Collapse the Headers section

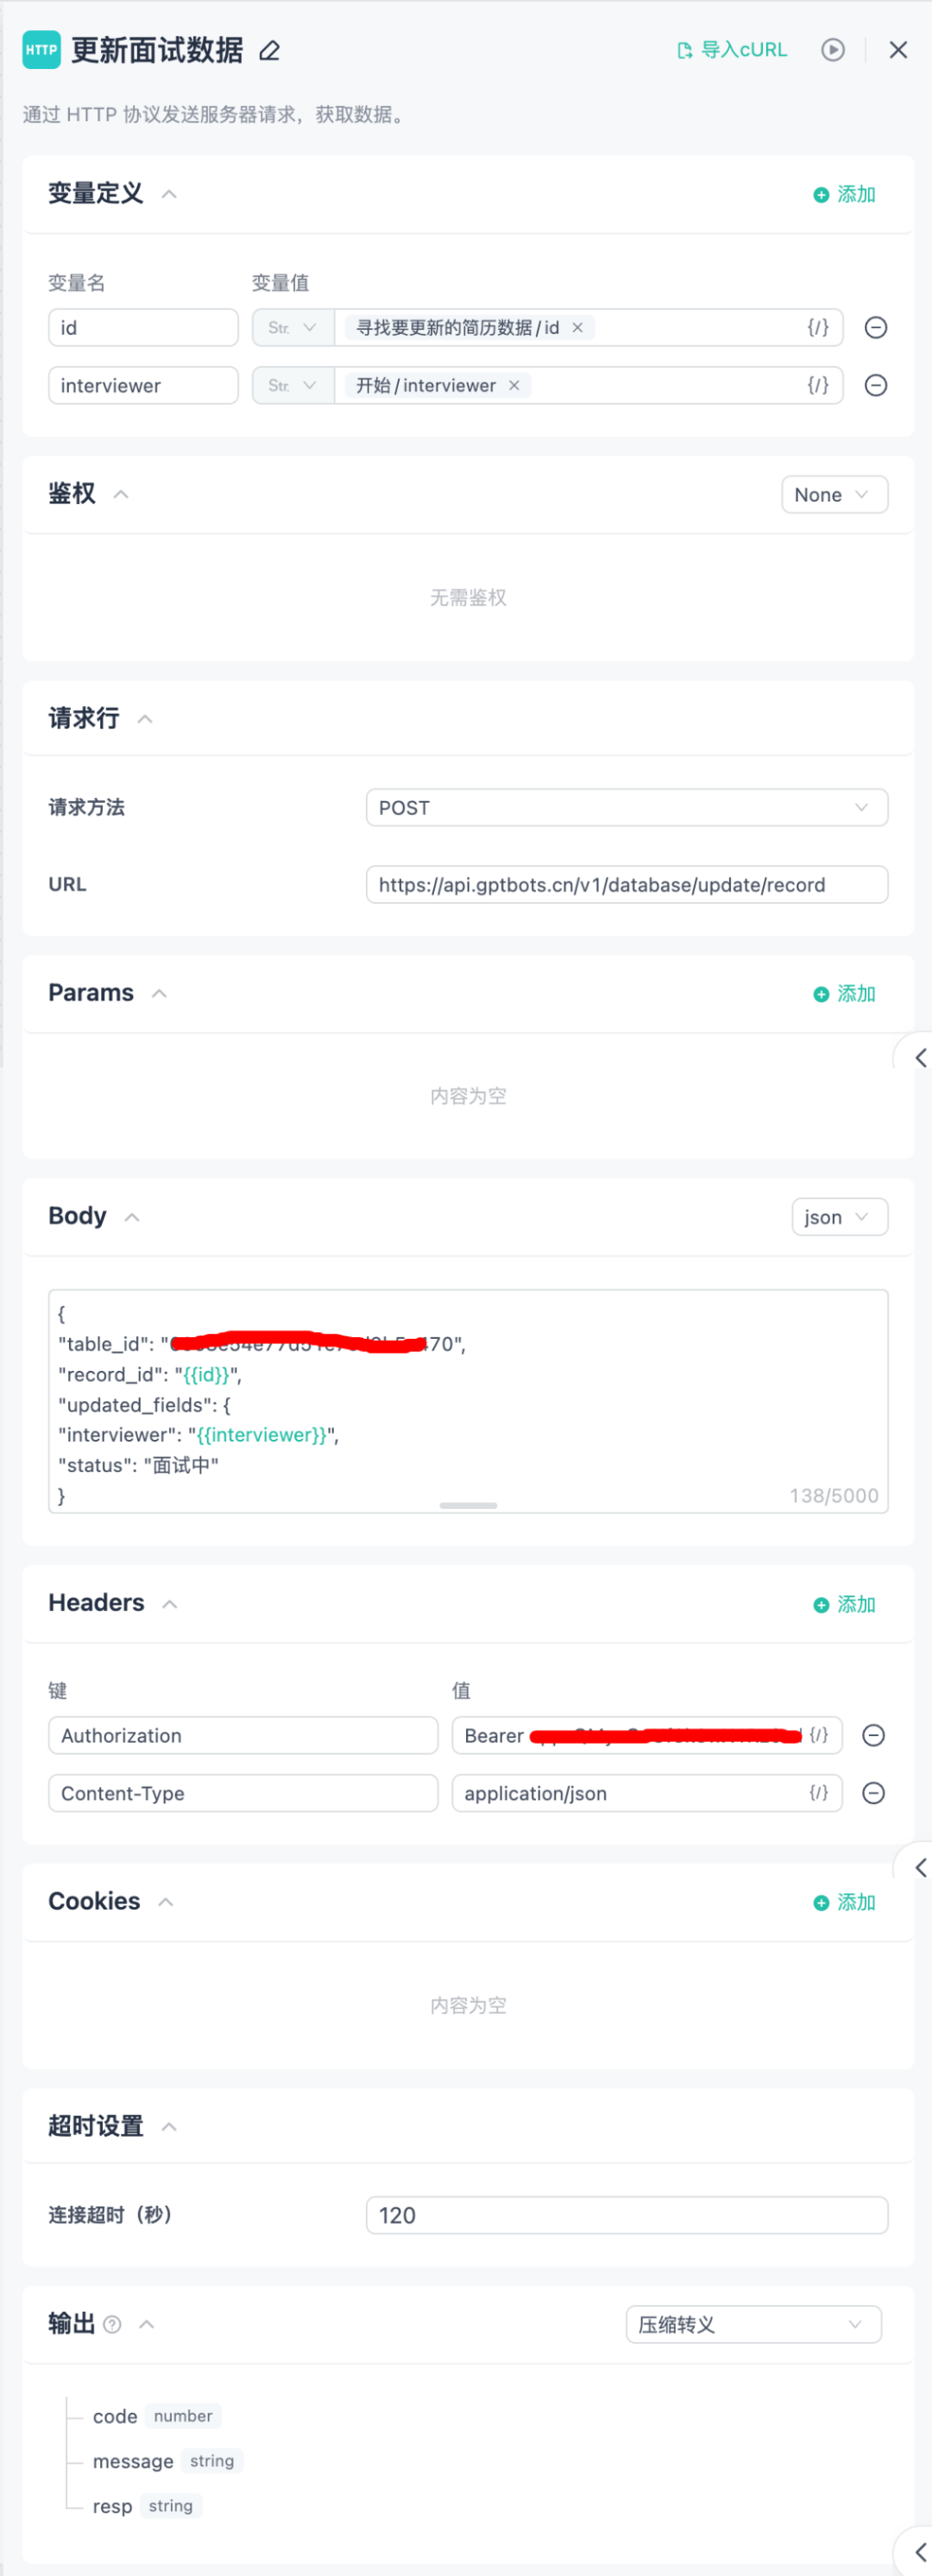170,1603
